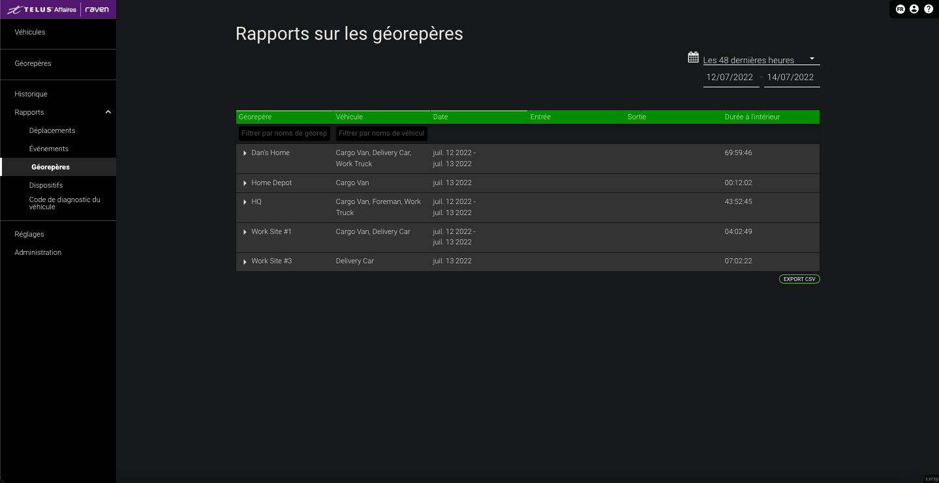Collapse the Rapports menu chevron
Image resolution: width=939 pixels, height=483 pixels.
click(x=108, y=112)
